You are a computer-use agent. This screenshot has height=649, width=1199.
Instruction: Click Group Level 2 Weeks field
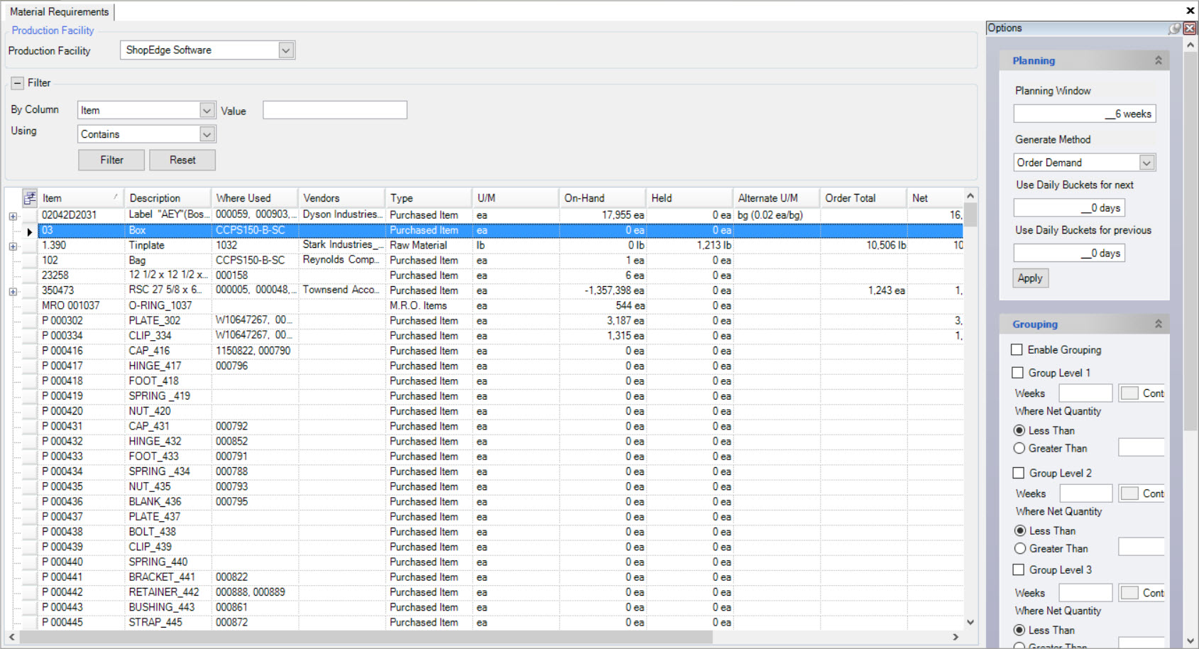1086,493
